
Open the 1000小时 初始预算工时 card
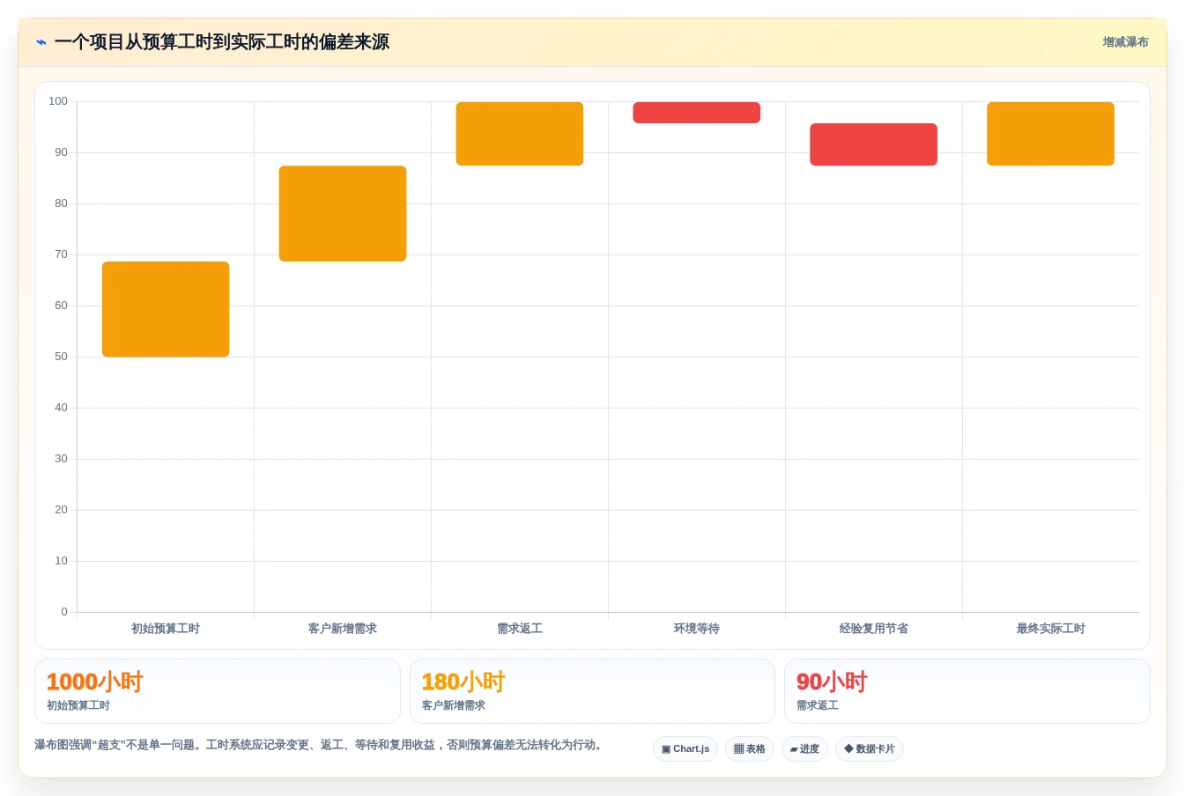click(x=218, y=691)
